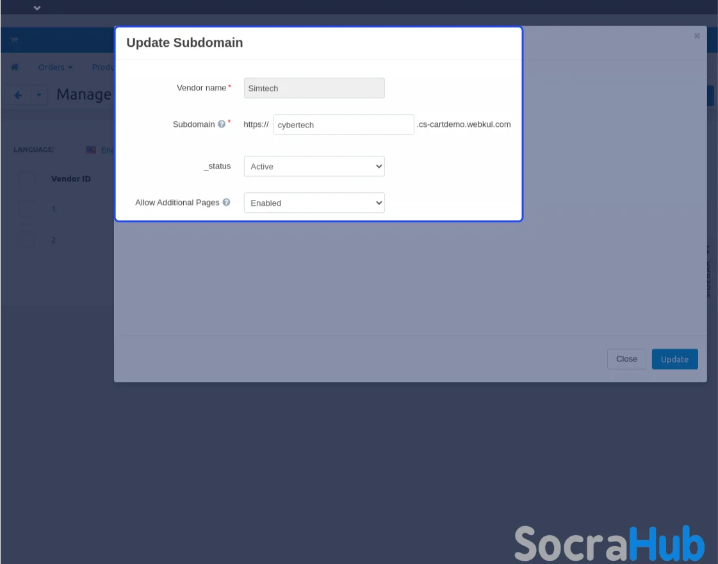Open the Allow Additional Pages Enabled dropdown

tap(314, 203)
